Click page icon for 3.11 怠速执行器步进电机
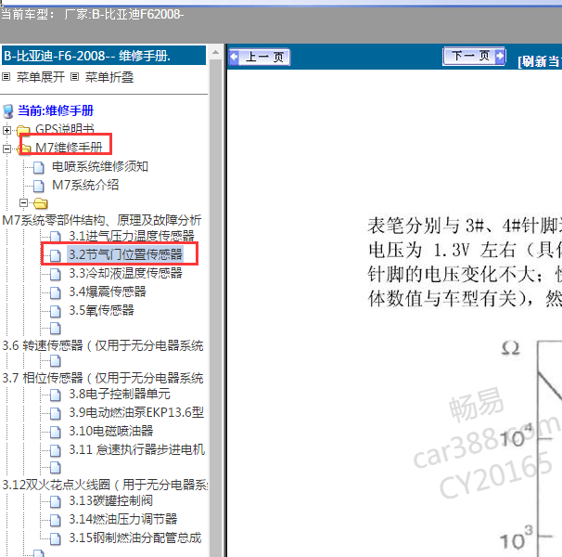 [x=56, y=451]
